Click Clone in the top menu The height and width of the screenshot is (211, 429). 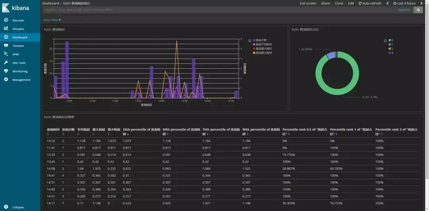coord(339,3)
